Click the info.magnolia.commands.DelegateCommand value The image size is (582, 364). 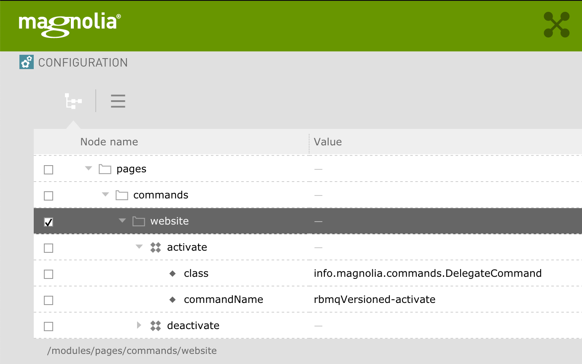[428, 274]
